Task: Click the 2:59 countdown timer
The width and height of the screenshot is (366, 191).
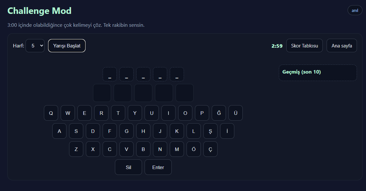Action: pyautogui.click(x=277, y=46)
